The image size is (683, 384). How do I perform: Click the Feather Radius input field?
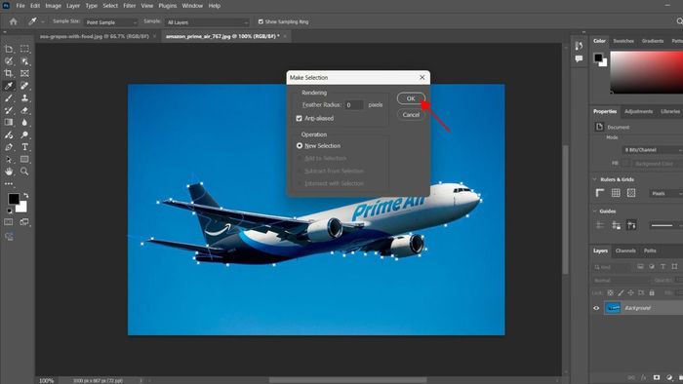coord(354,105)
